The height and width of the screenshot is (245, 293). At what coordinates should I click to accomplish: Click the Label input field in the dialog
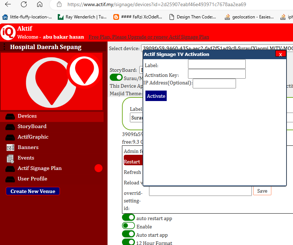pos(217,64)
